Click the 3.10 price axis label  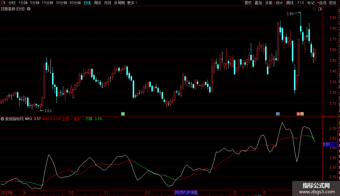(332, 103)
